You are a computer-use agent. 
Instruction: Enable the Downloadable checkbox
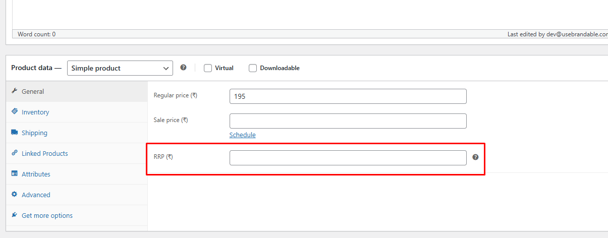(x=253, y=68)
